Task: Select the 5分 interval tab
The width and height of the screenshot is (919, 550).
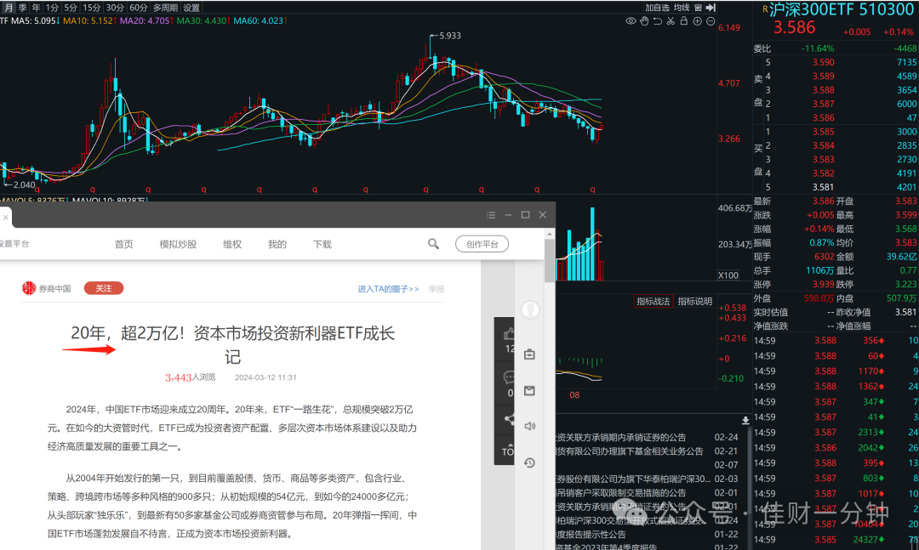Action: point(71,8)
